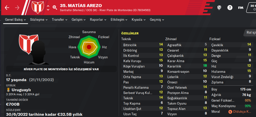Click the River Plate club badge in header
The width and height of the screenshot is (256, 117).
click(37, 7)
